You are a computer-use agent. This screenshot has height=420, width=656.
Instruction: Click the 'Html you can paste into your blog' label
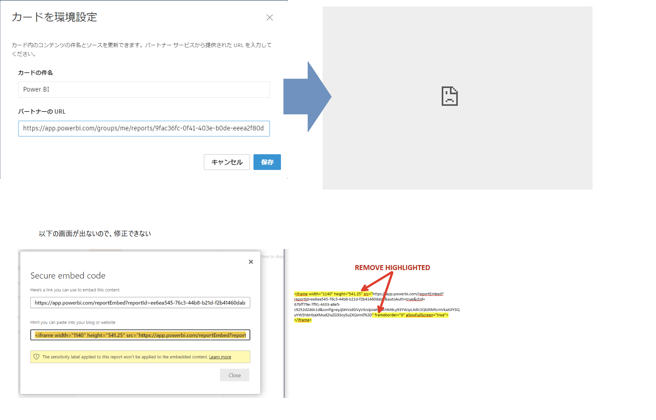click(x=73, y=322)
